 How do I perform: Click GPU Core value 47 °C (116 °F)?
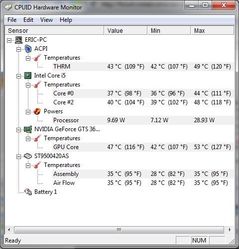pos(125,147)
